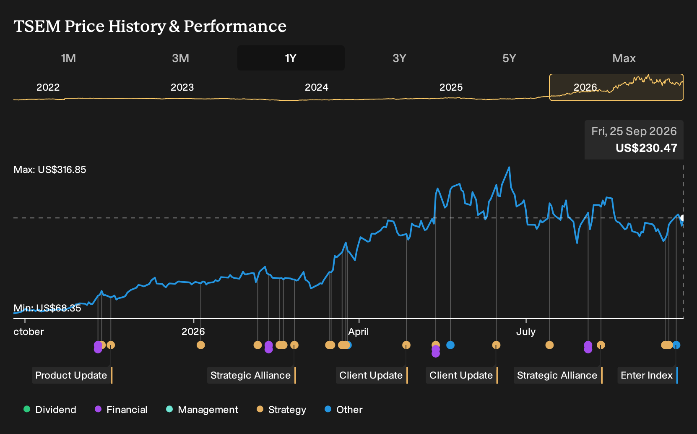Image resolution: width=697 pixels, height=434 pixels.
Task: Toggle the Financial legend filter
Action: [x=121, y=410]
